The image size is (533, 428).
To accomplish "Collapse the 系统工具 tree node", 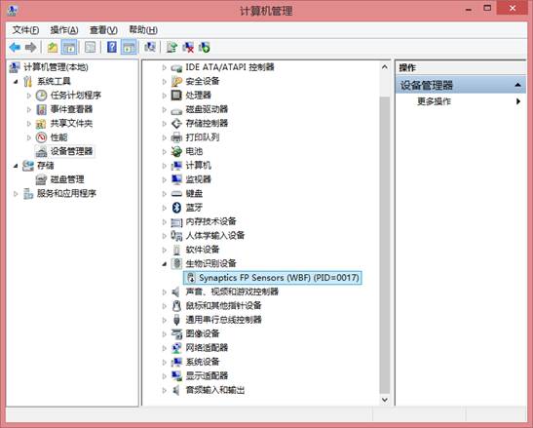I will click(16, 82).
